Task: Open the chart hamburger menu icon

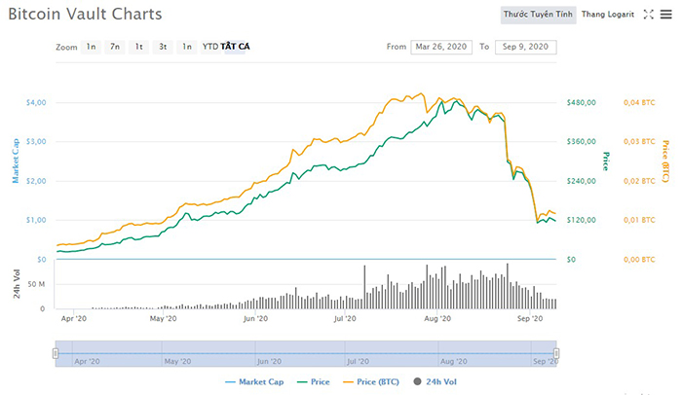Action: tap(664, 16)
